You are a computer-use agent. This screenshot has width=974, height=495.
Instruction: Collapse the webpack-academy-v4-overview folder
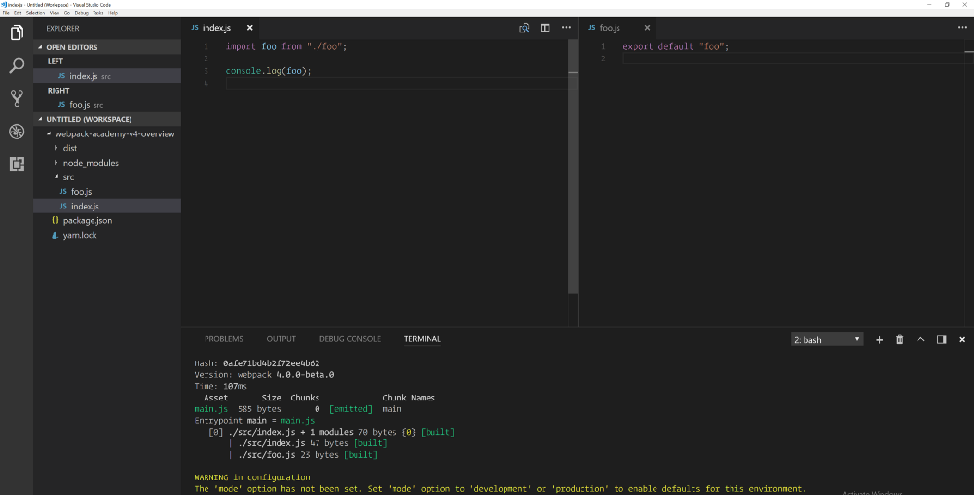point(107,133)
